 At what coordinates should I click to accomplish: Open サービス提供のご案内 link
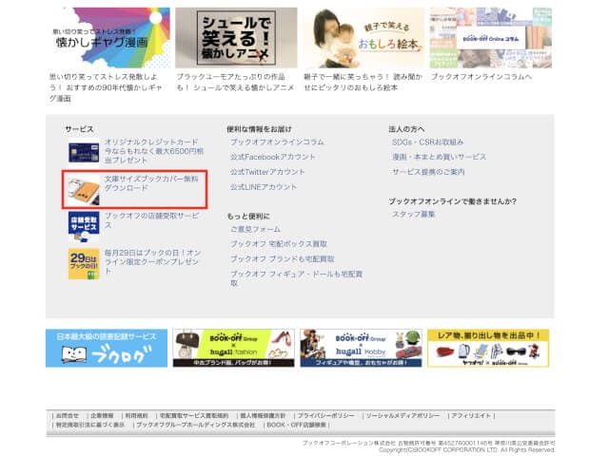(x=428, y=172)
